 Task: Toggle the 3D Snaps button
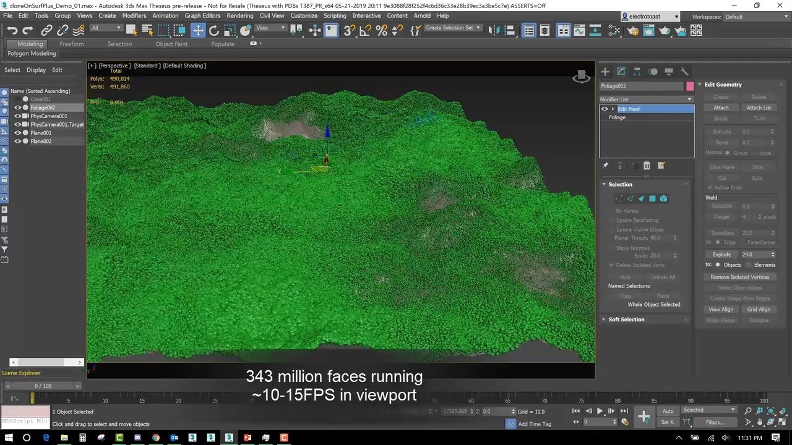click(350, 30)
